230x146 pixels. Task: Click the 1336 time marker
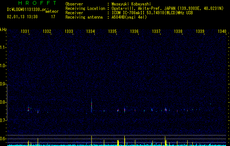pyautogui.click(x=134, y=31)
